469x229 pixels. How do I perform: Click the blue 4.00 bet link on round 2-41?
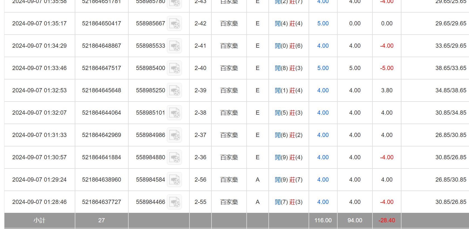pyautogui.click(x=323, y=46)
